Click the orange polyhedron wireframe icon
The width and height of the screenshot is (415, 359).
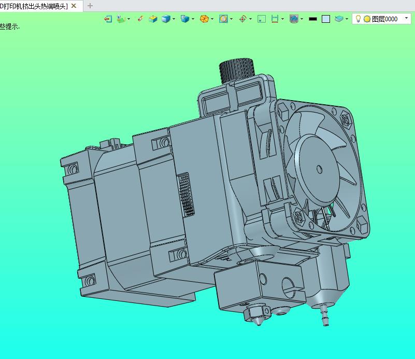(204, 19)
